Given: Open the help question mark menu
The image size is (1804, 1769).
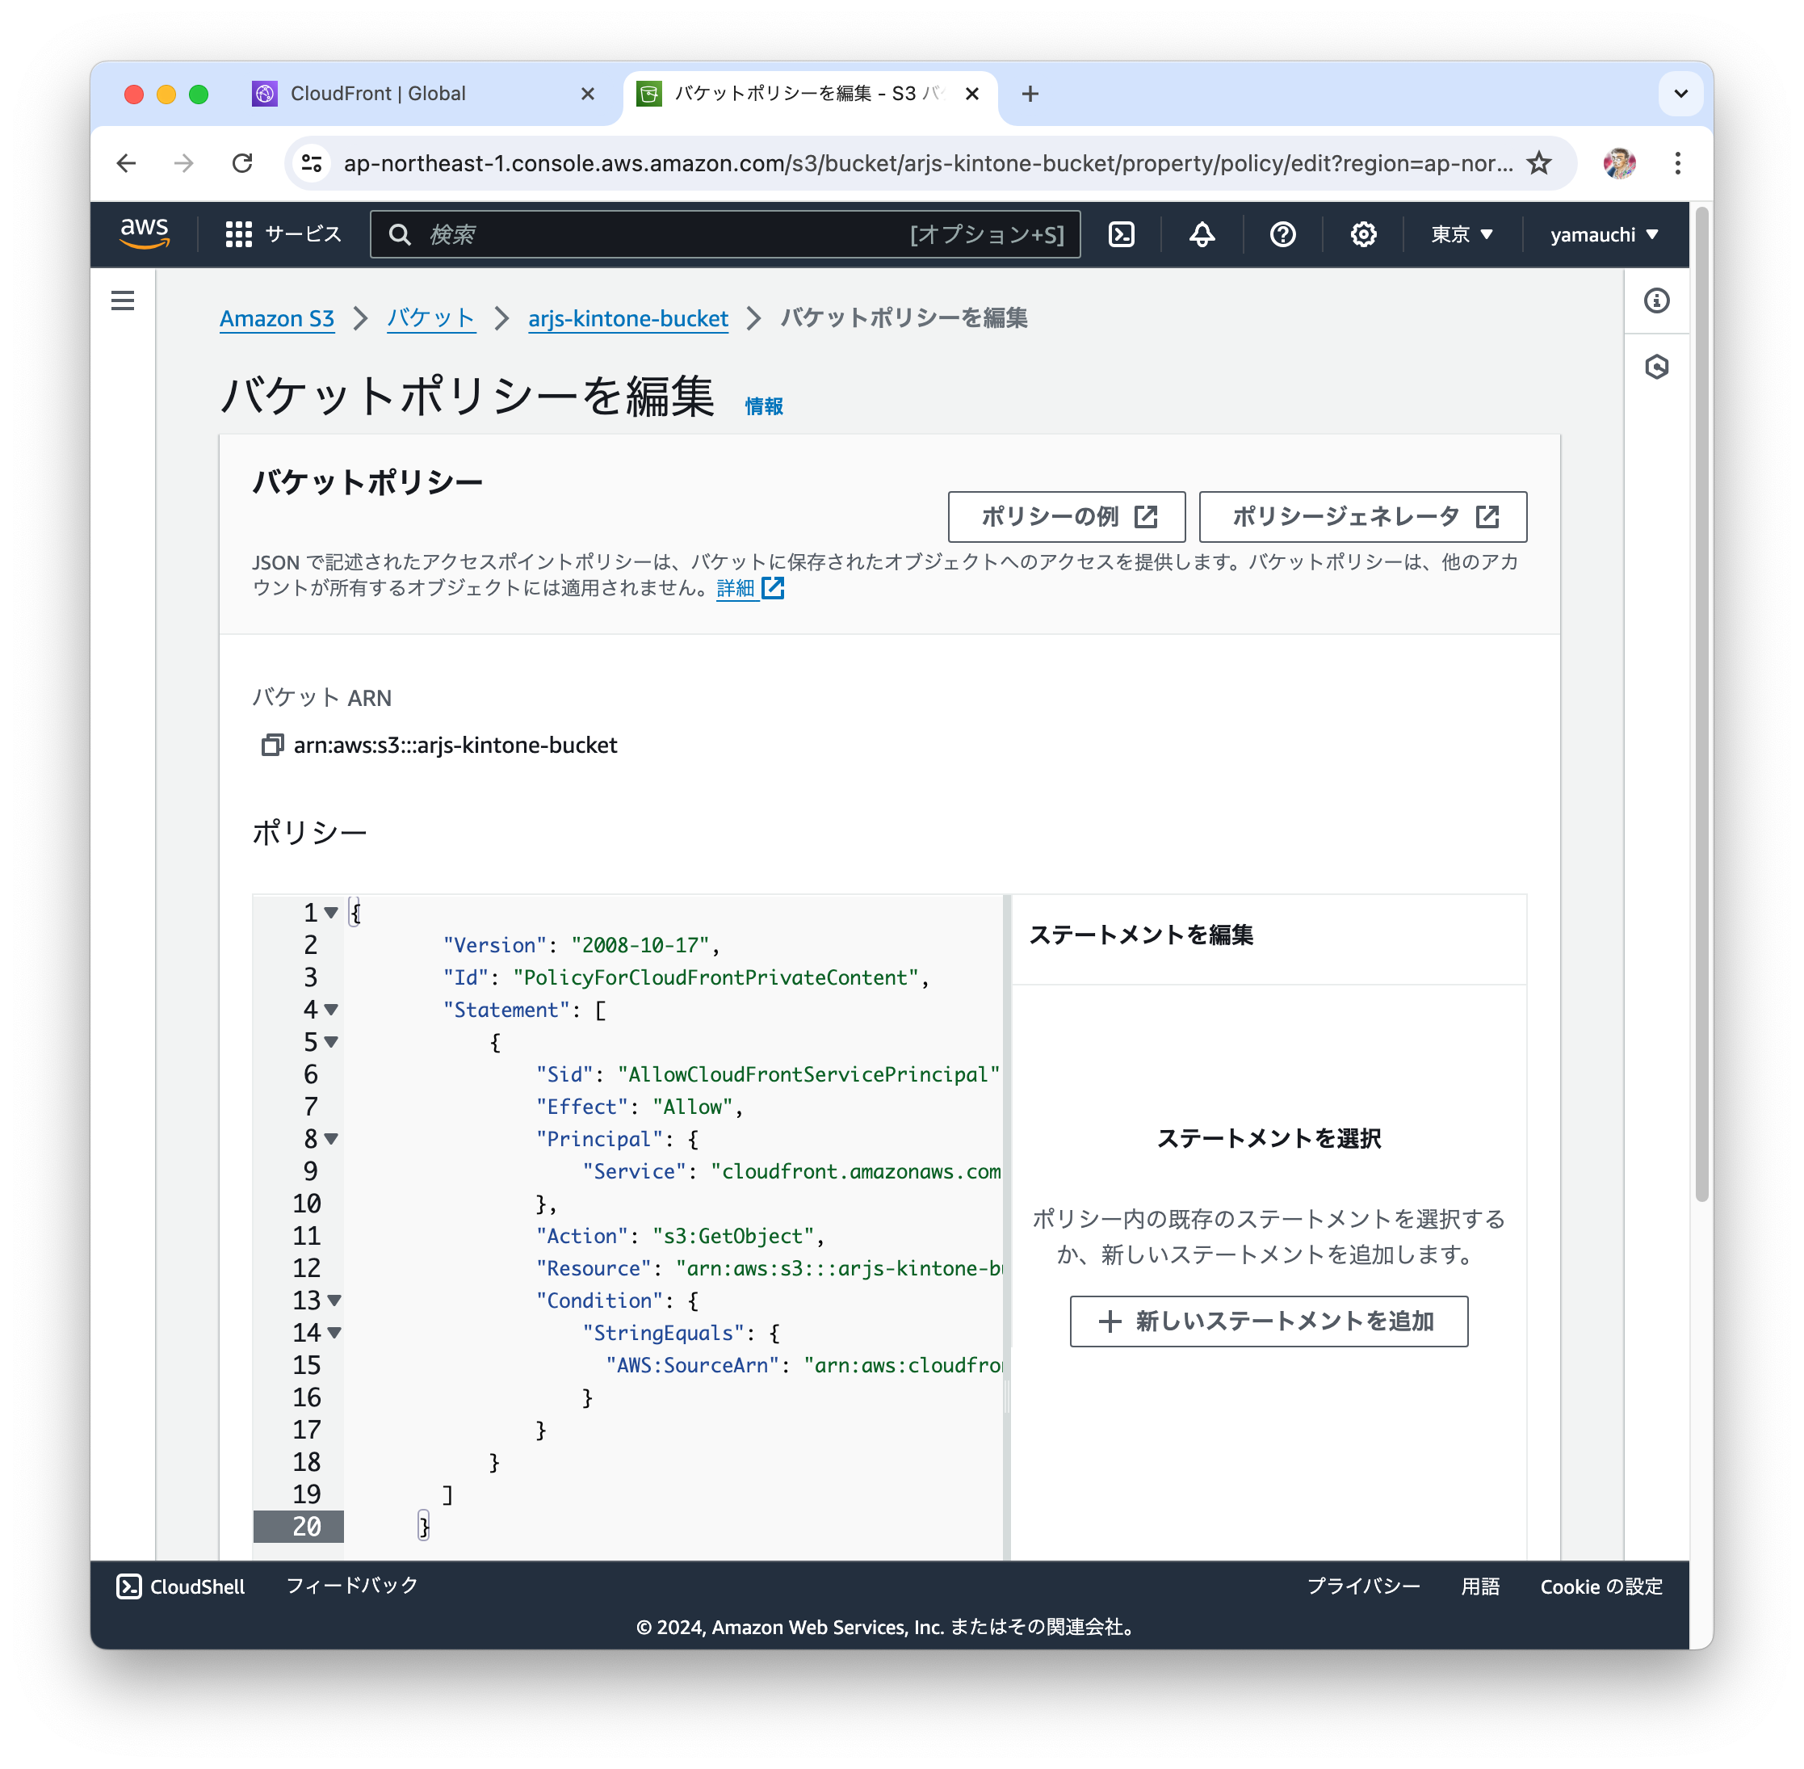Looking at the screenshot, I should (x=1282, y=234).
